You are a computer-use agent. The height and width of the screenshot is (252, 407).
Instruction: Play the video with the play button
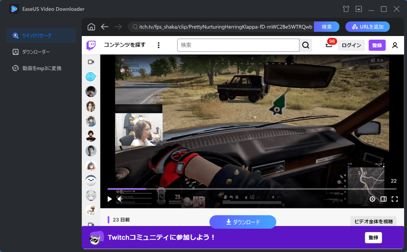click(x=110, y=199)
